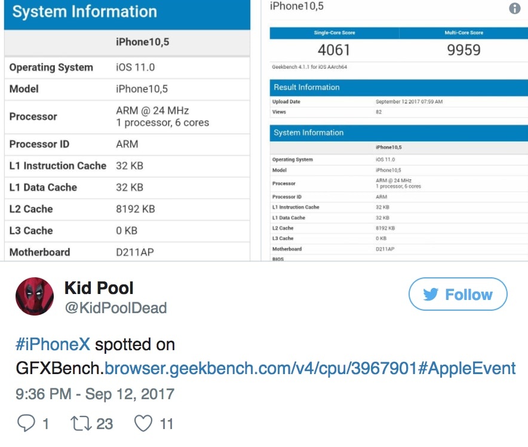
Task: Open Kid Pool's Deadpool profile avatar
Action: pos(34,295)
